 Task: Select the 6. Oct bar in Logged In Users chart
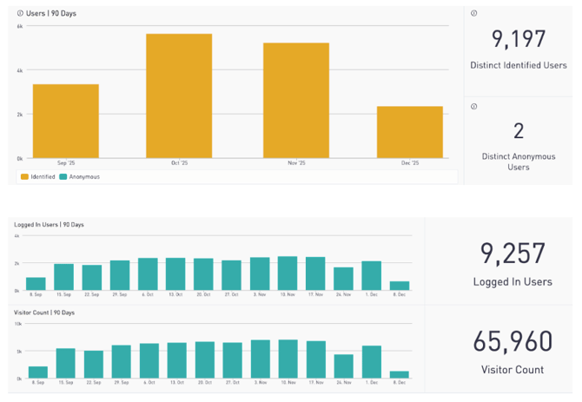point(148,274)
